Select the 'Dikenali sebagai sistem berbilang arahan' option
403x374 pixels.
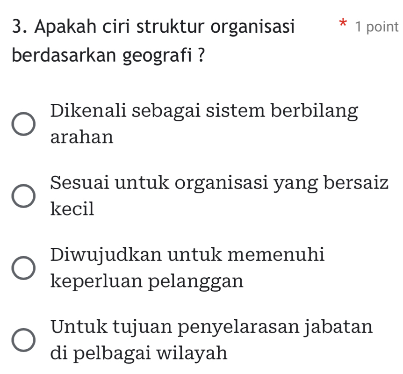pos(24,123)
